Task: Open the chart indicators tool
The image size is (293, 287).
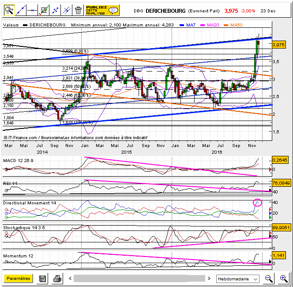Action: pyautogui.click(x=44, y=10)
